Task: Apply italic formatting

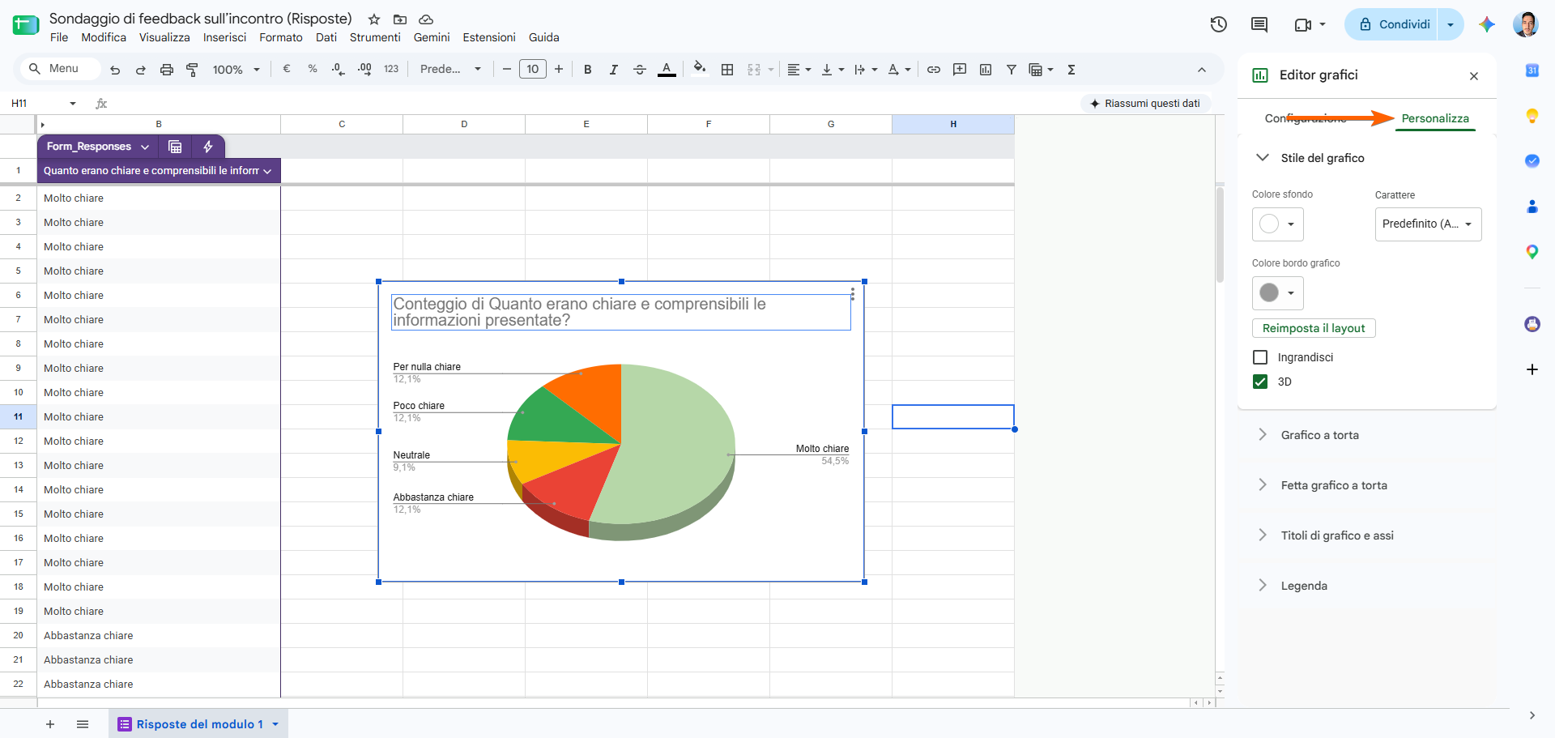Action: click(x=614, y=70)
